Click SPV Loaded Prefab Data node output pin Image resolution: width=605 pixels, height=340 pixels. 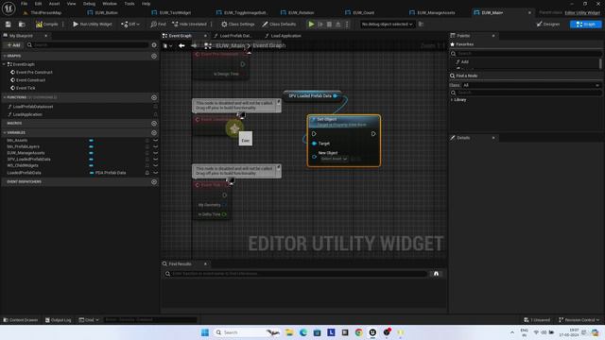coord(336,96)
